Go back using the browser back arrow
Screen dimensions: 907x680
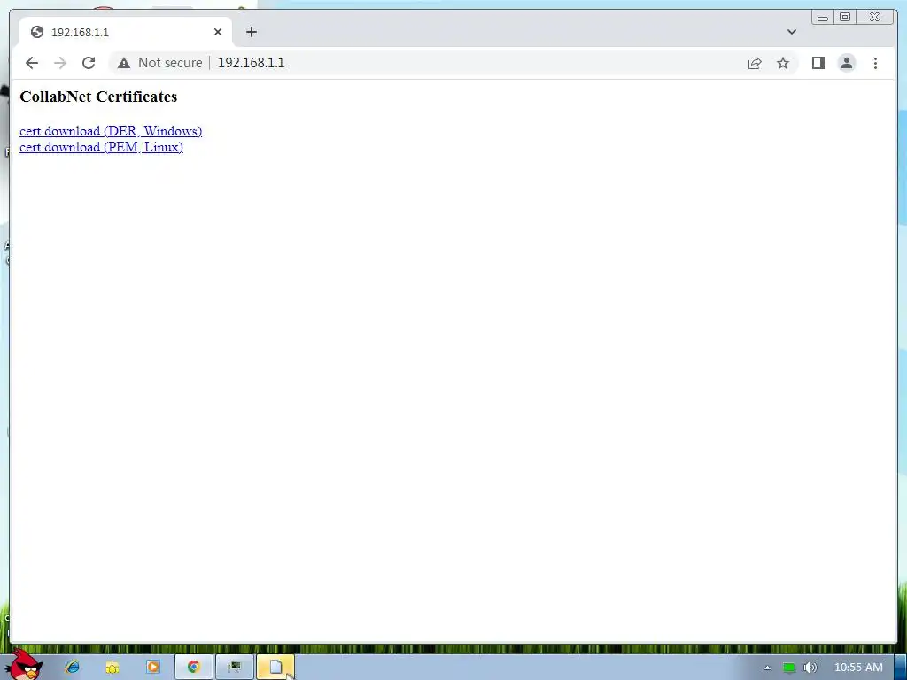pyautogui.click(x=32, y=63)
